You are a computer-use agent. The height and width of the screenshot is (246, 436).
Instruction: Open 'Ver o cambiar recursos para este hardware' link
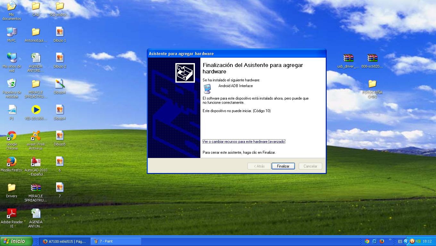click(244, 142)
